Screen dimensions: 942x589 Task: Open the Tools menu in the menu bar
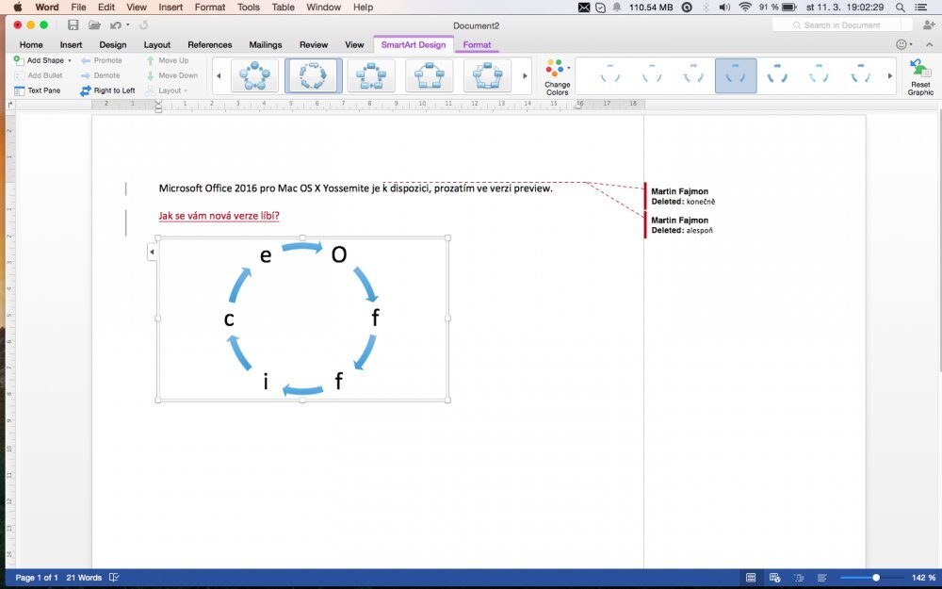248,7
